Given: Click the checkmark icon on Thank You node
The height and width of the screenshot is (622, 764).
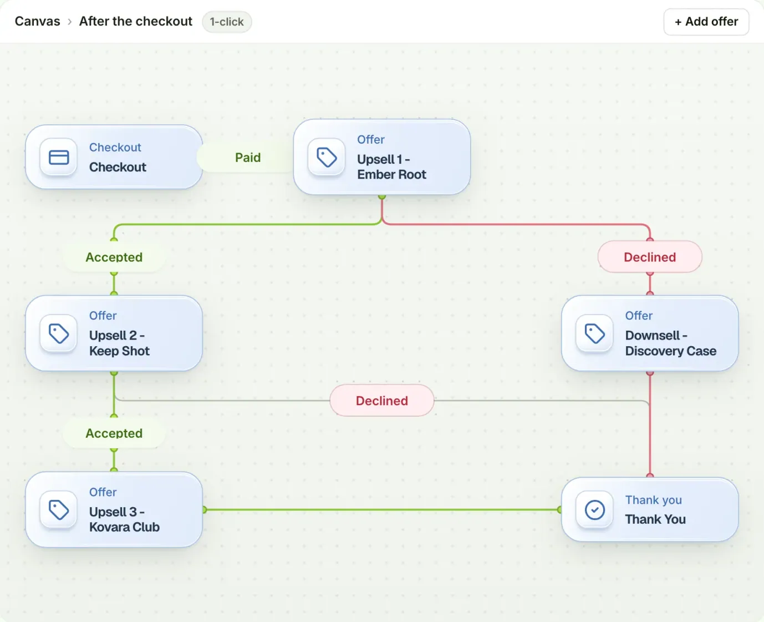Looking at the screenshot, I should (x=595, y=509).
